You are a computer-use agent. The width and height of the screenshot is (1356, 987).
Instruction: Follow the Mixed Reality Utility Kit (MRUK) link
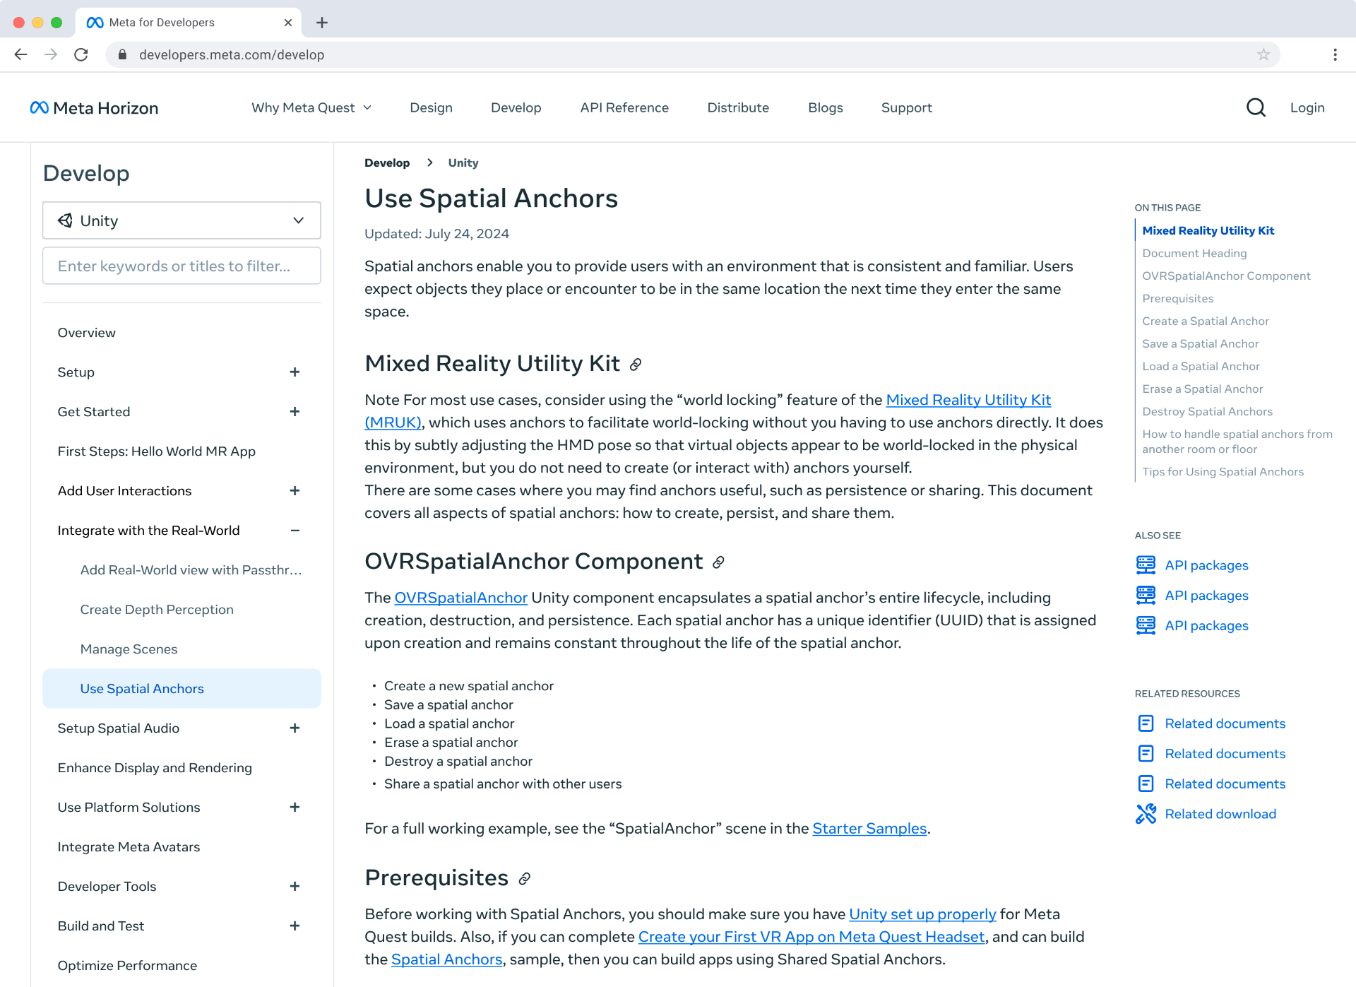[968, 400]
